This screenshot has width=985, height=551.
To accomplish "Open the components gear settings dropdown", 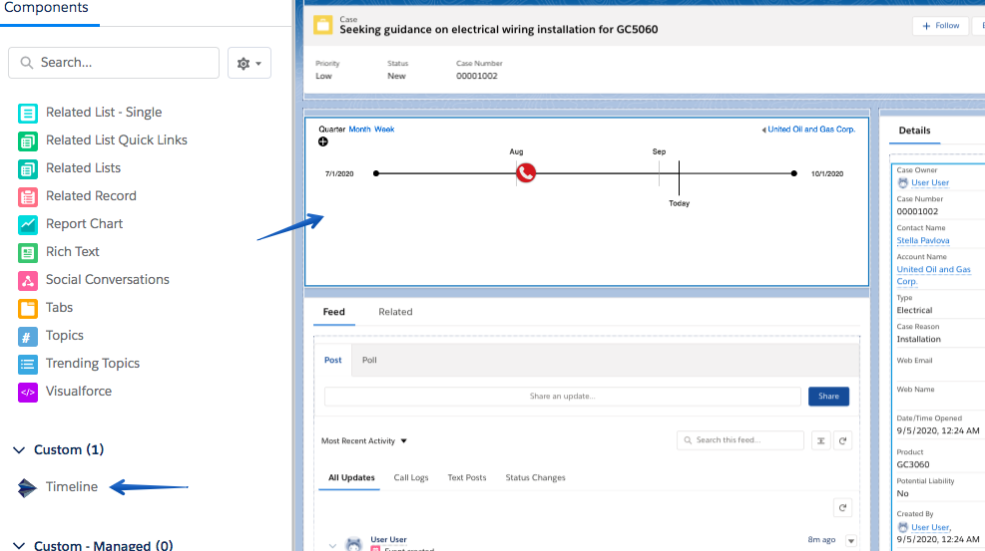I will click(249, 63).
